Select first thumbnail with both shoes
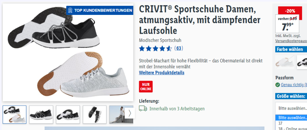 (14, 114)
